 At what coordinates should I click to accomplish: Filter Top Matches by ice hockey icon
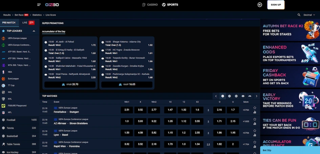pos(243,96)
